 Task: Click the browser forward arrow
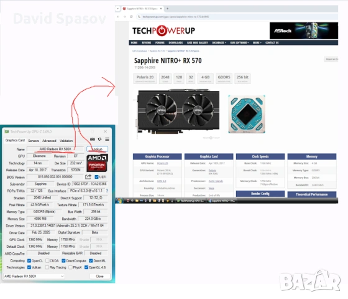point(125,17)
